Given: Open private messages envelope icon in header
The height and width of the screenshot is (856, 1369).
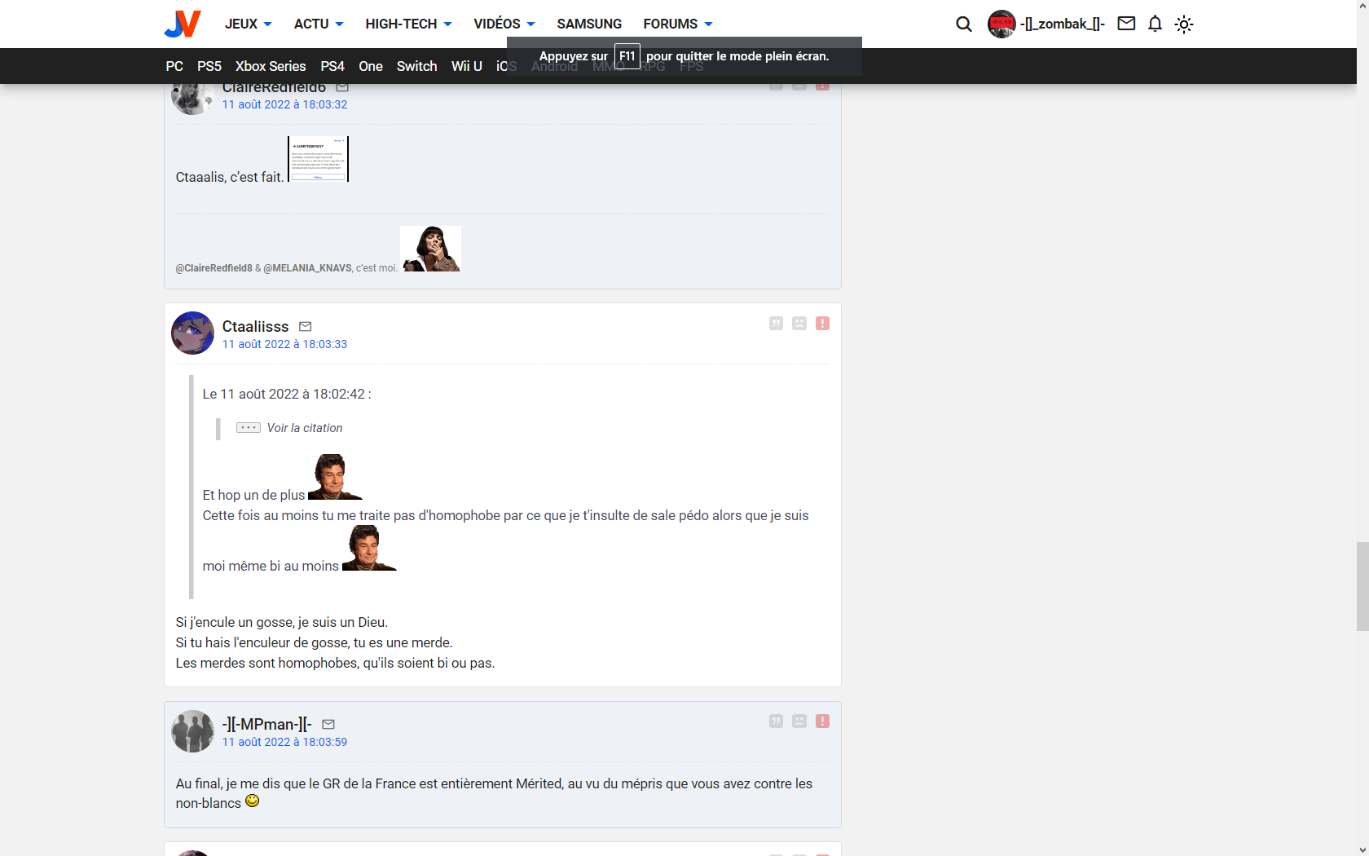Looking at the screenshot, I should 1126,24.
